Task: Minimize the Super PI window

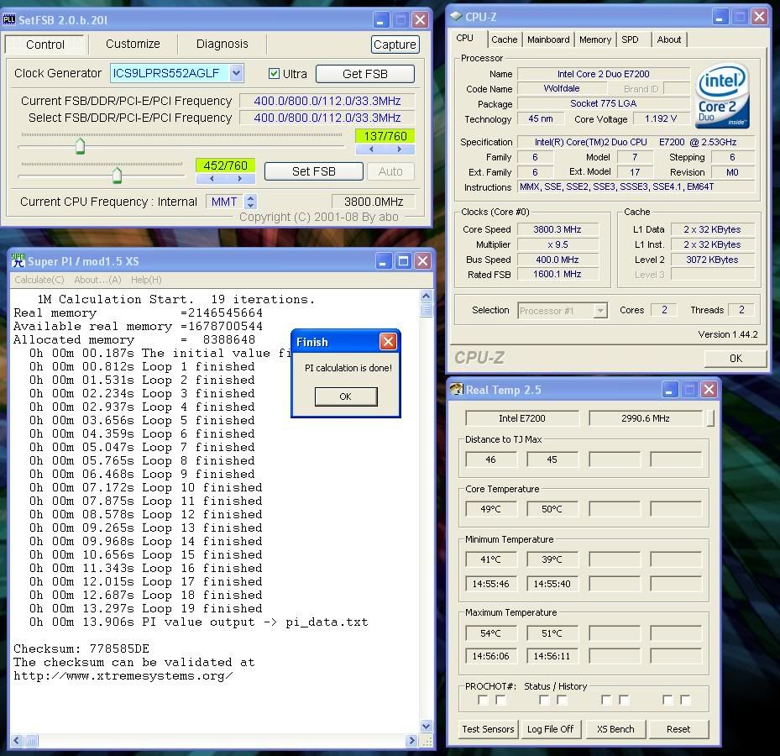Action: click(383, 261)
